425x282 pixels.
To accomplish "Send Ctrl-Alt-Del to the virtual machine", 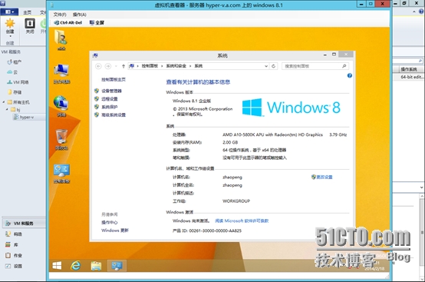I will coord(68,23).
